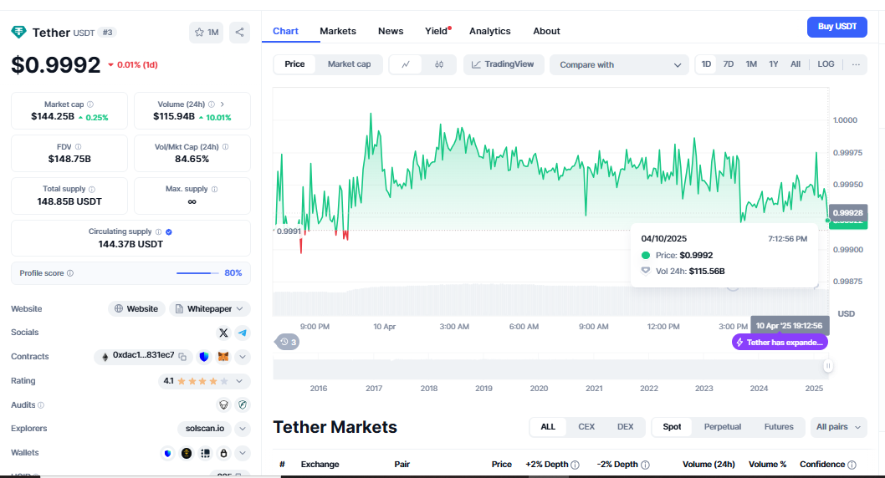Click the blue shield contract icon
The image size is (885, 478).
tap(204, 357)
